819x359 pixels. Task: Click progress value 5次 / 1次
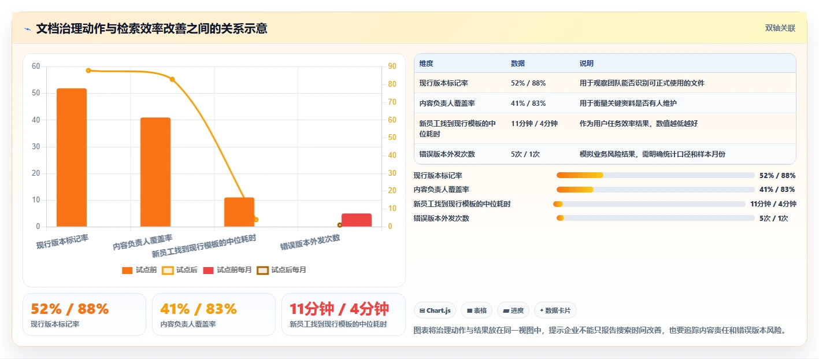click(x=774, y=219)
